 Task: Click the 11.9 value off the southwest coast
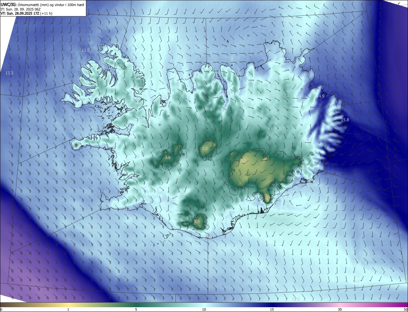coord(102,192)
